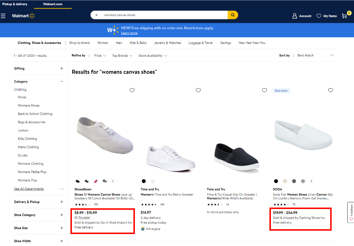Open the three-dot more departments icon
Screen dimensions: 354x246
coord(61,189)
